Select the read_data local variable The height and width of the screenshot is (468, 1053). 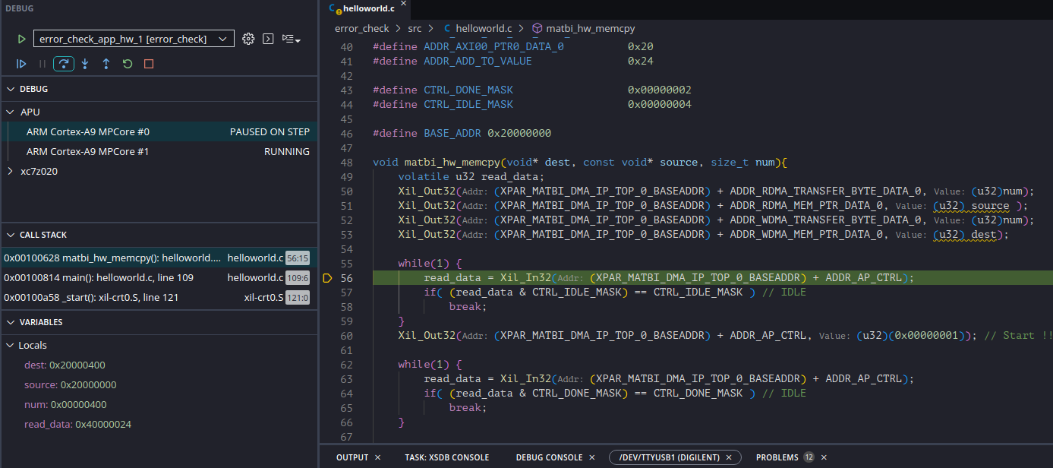(x=159, y=424)
